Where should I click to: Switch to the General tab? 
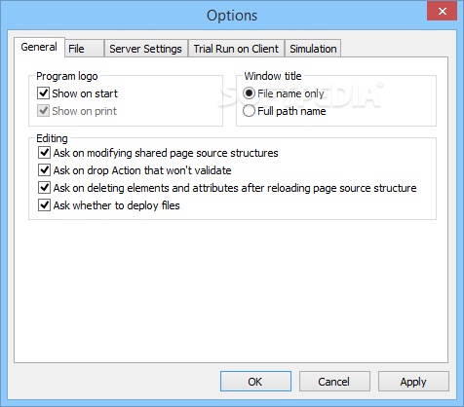(x=39, y=48)
